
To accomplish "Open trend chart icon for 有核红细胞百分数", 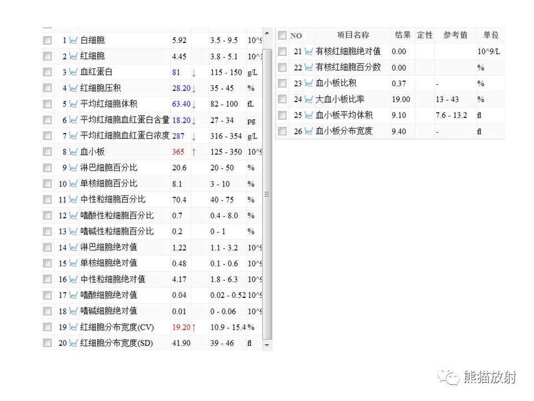I will click(x=309, y=67).
